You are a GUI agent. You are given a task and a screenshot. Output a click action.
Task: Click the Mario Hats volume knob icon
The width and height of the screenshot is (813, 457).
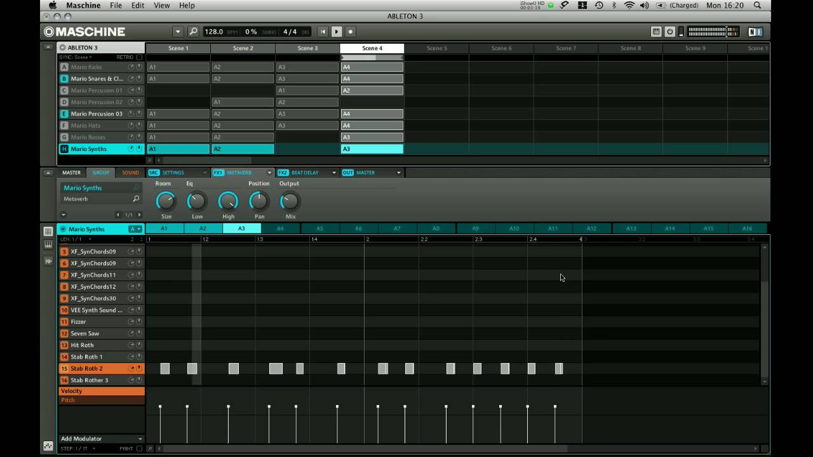131,126
